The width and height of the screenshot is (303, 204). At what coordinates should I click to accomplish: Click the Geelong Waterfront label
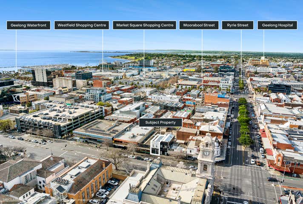(29, 25)
